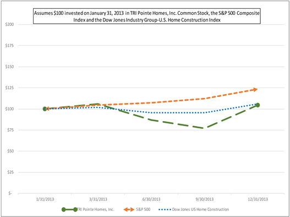The width and height of the screenshot is (290, 217).
Task: Select the S&P 500 legend label
Action: [143, 209]
